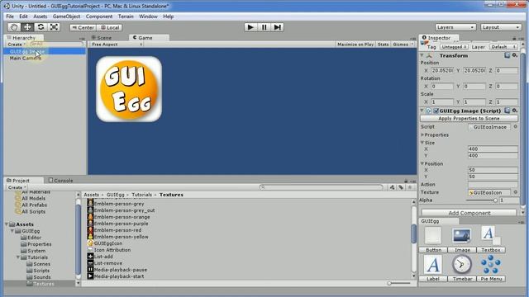
Task: Click the Transform Position X field
Action: click(x=442, y=70)
